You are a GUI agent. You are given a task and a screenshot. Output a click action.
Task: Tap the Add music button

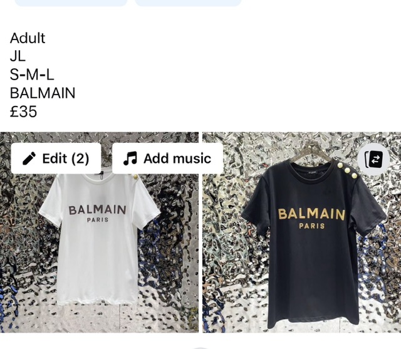point(167,159)
